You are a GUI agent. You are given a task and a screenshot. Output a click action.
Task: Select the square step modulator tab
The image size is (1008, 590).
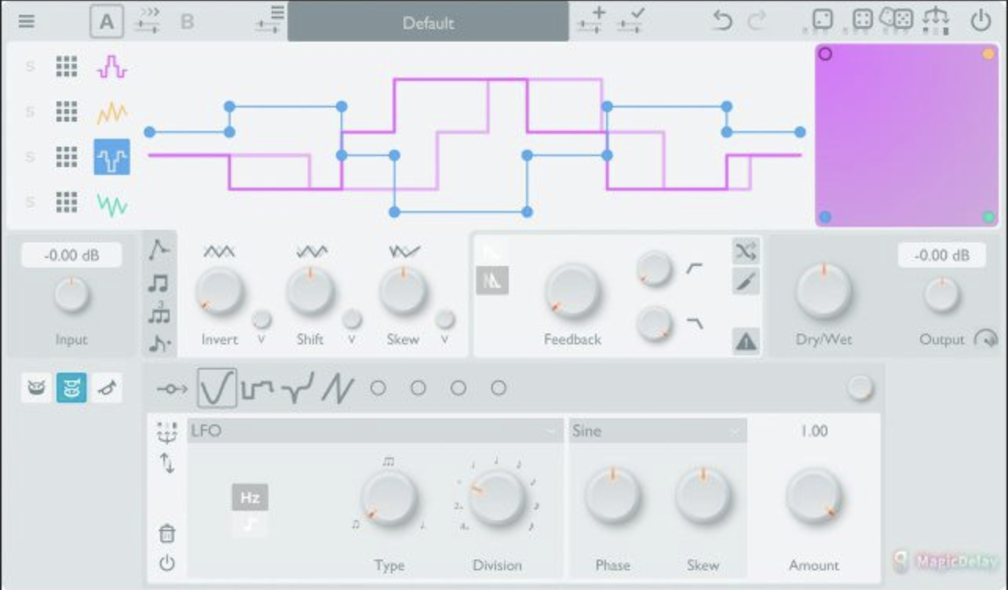point(257,388)
